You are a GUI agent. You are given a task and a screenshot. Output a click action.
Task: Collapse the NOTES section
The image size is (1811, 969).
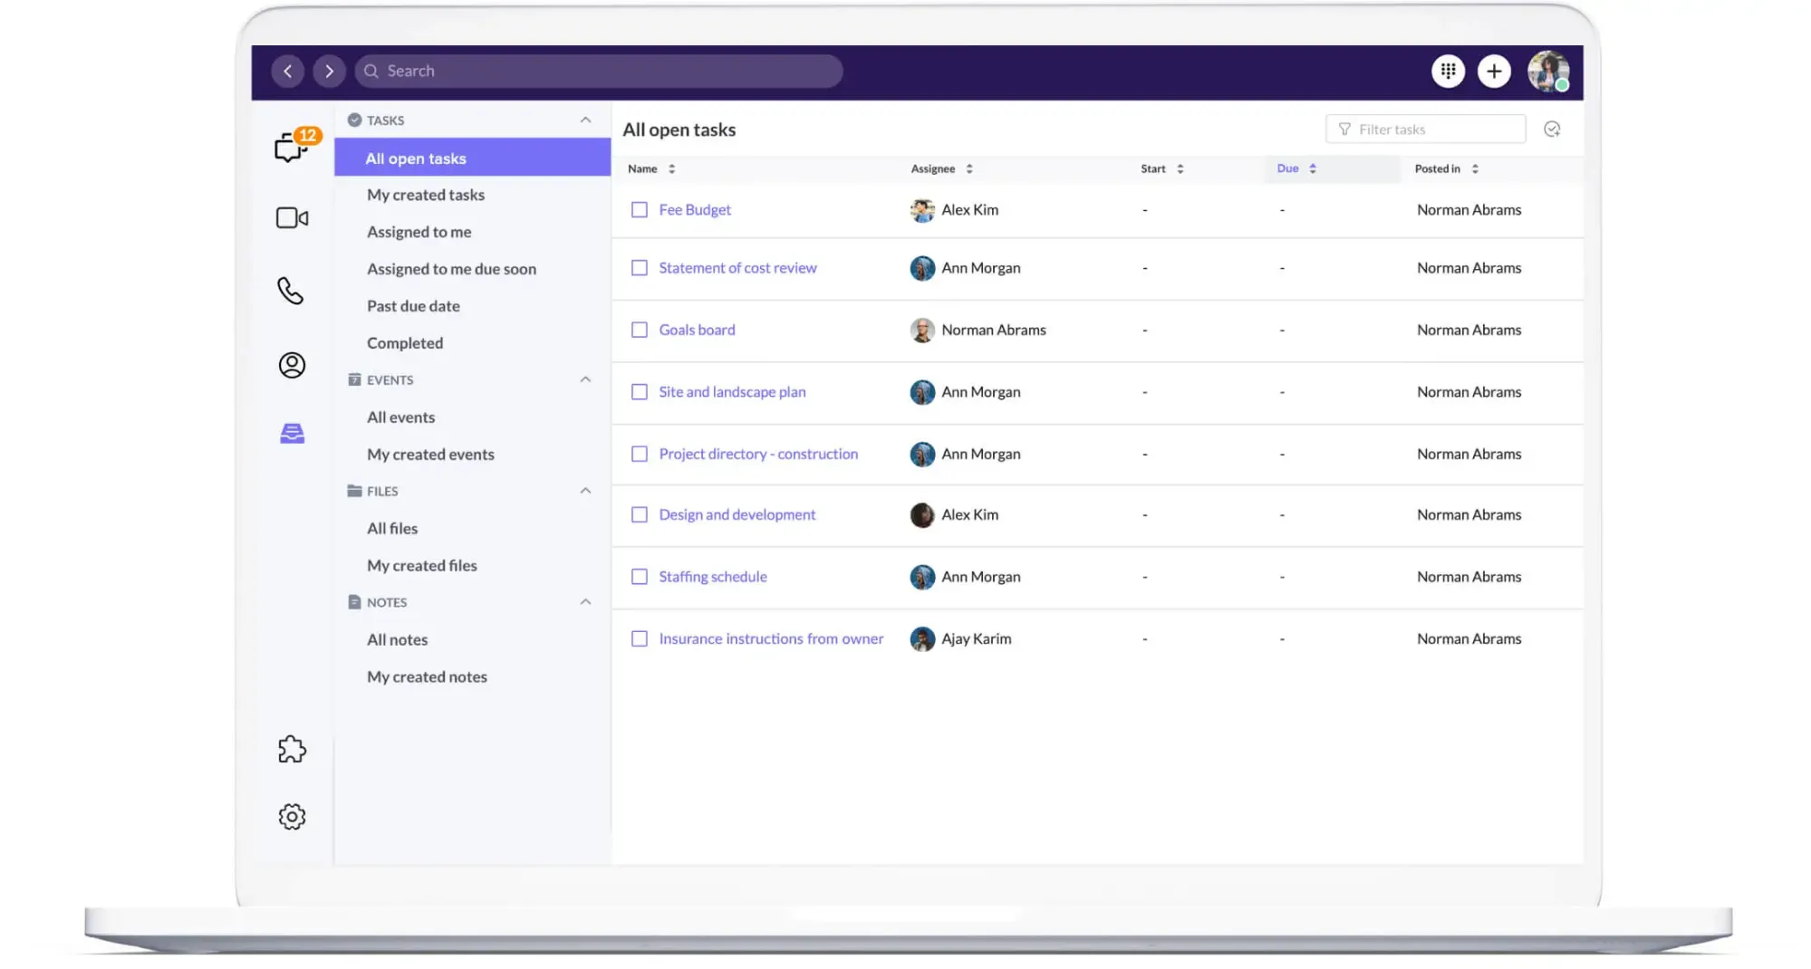585,602
